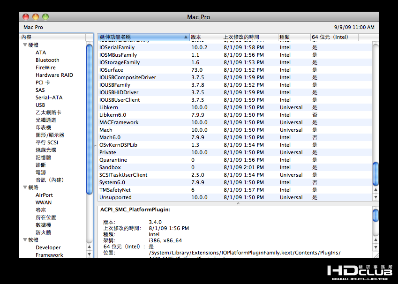Select the IOUSBCompositeDriver row
Viewport: 398px width, 284px height.
click(235, 77)
